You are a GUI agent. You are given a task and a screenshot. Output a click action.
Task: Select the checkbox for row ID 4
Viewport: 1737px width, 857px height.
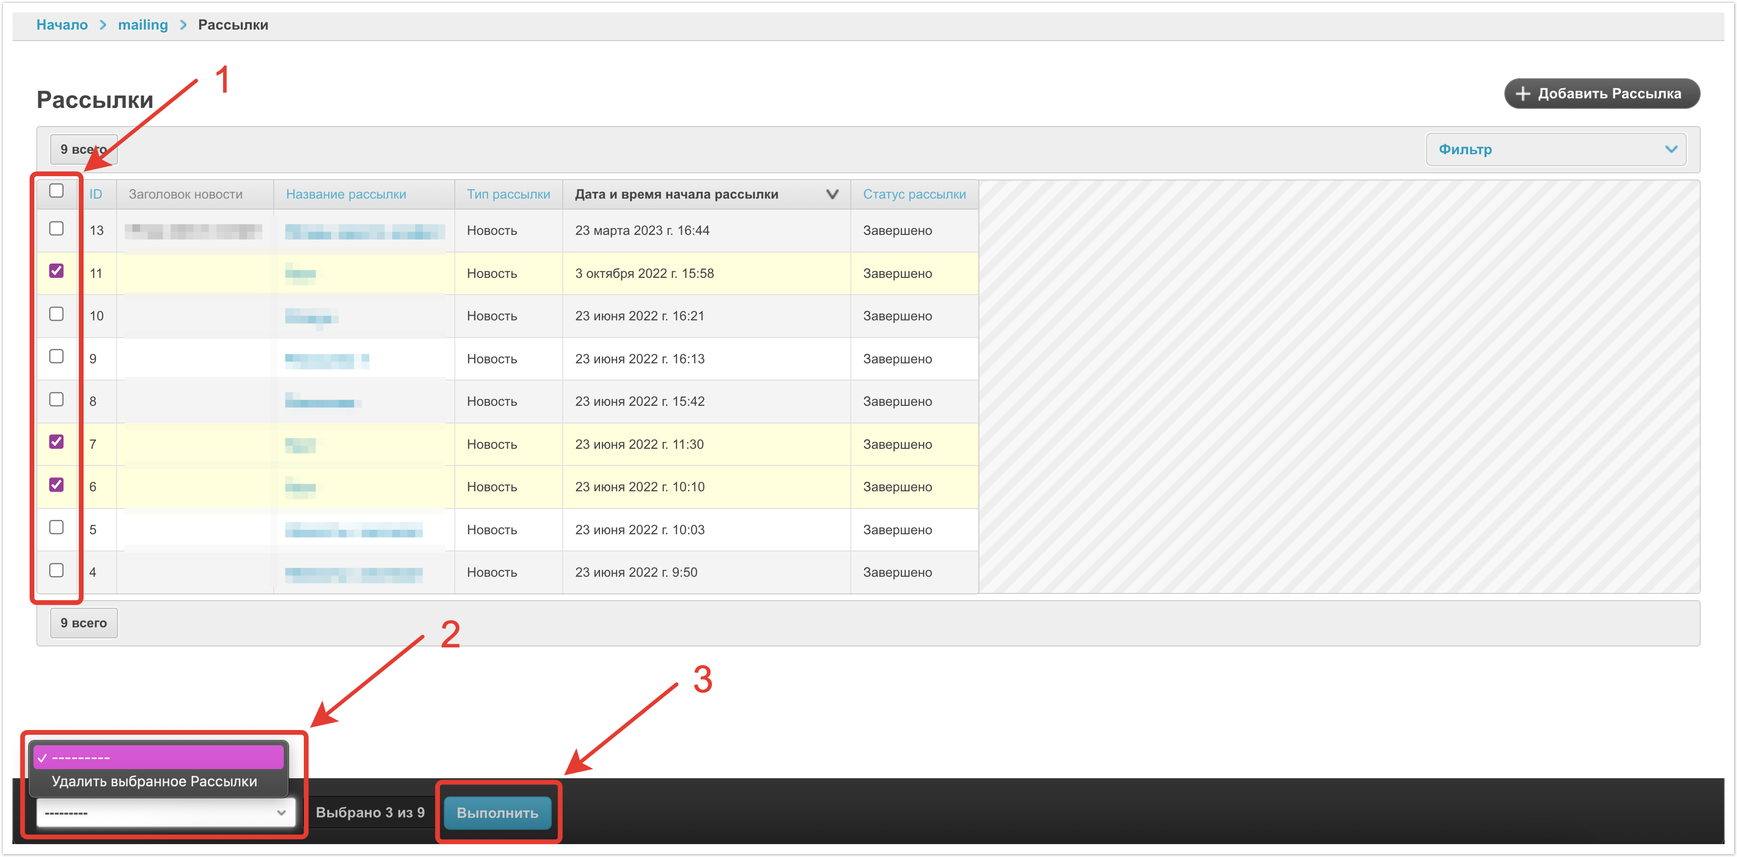click(57, 571)
